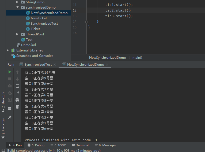Viewport: 205px width, 152px height.
Task: Open the Terminal tool window
Action: [80, 145]
